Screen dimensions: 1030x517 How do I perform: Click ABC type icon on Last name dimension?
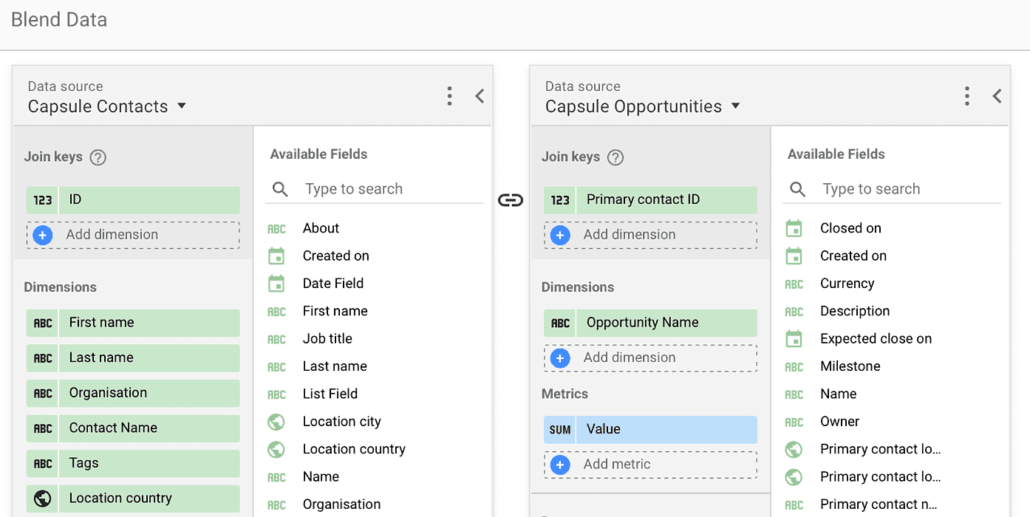coord(43,358)
